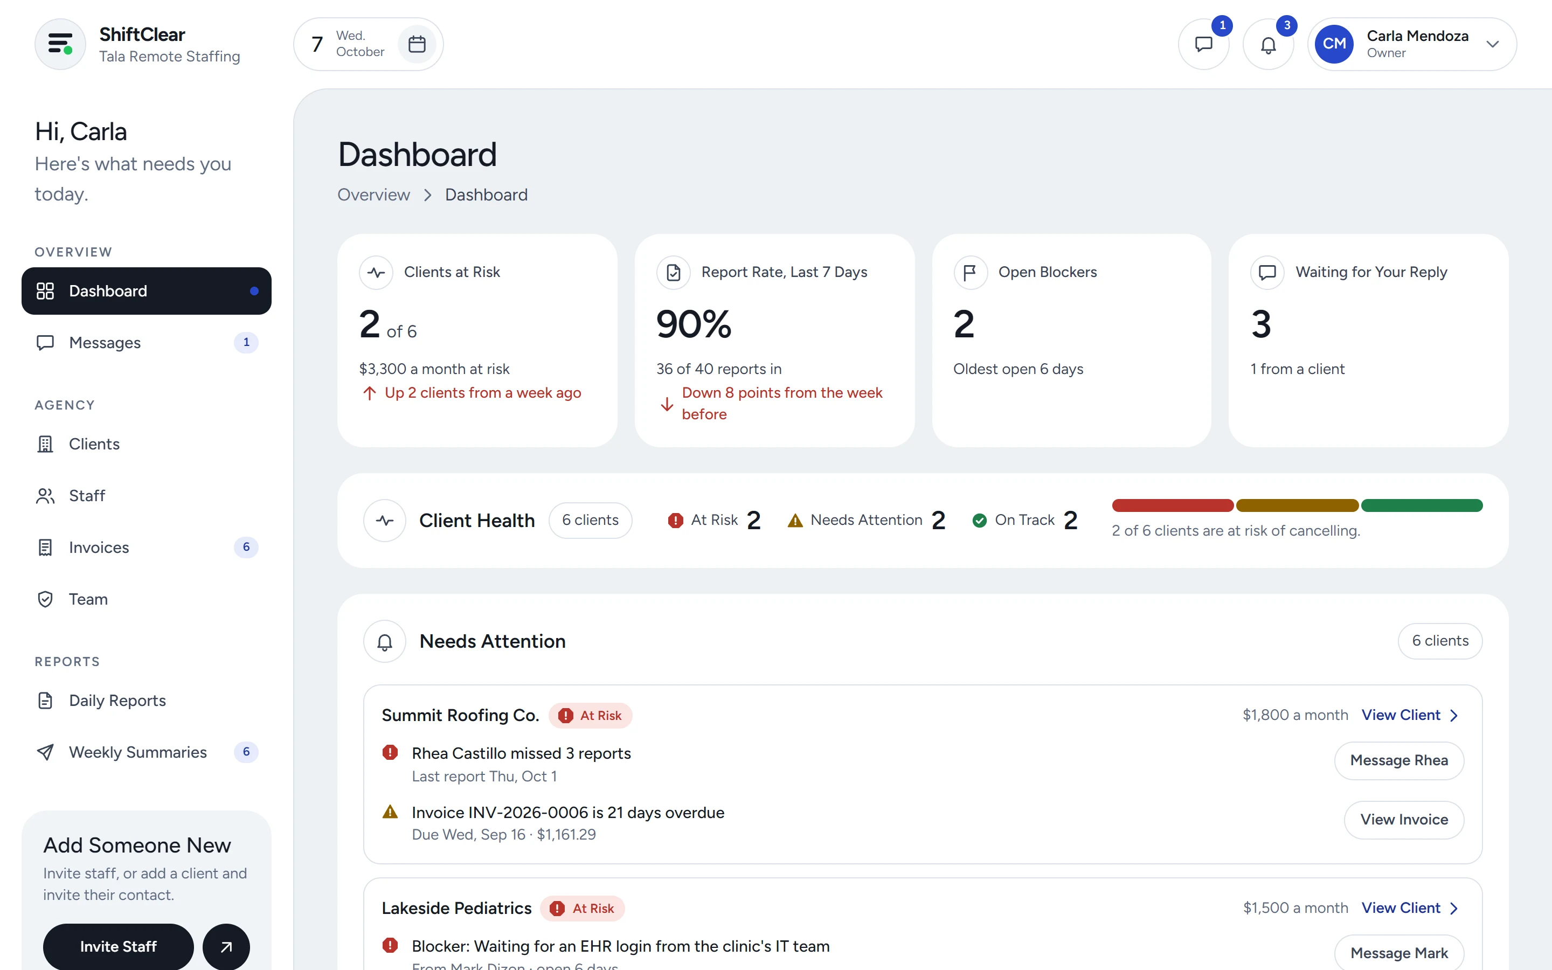1552x970 pixels.
Task: Click the alert icon beside Rhea Castillo missed reports
Action: point(390,752)
